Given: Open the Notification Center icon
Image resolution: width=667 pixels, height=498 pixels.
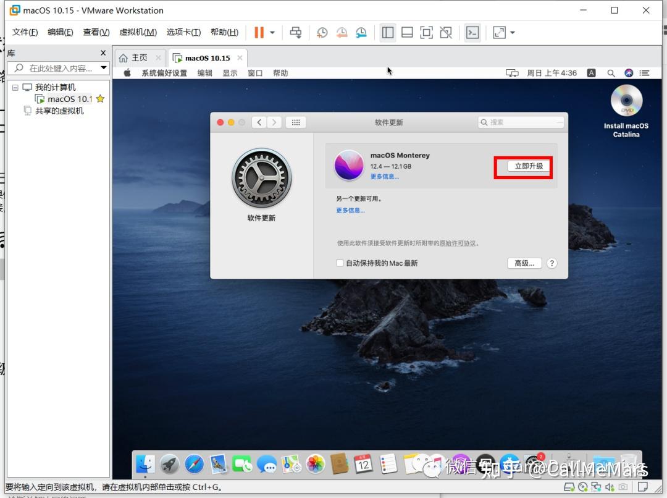Looking at the screenshot, I should click(644, 73).
